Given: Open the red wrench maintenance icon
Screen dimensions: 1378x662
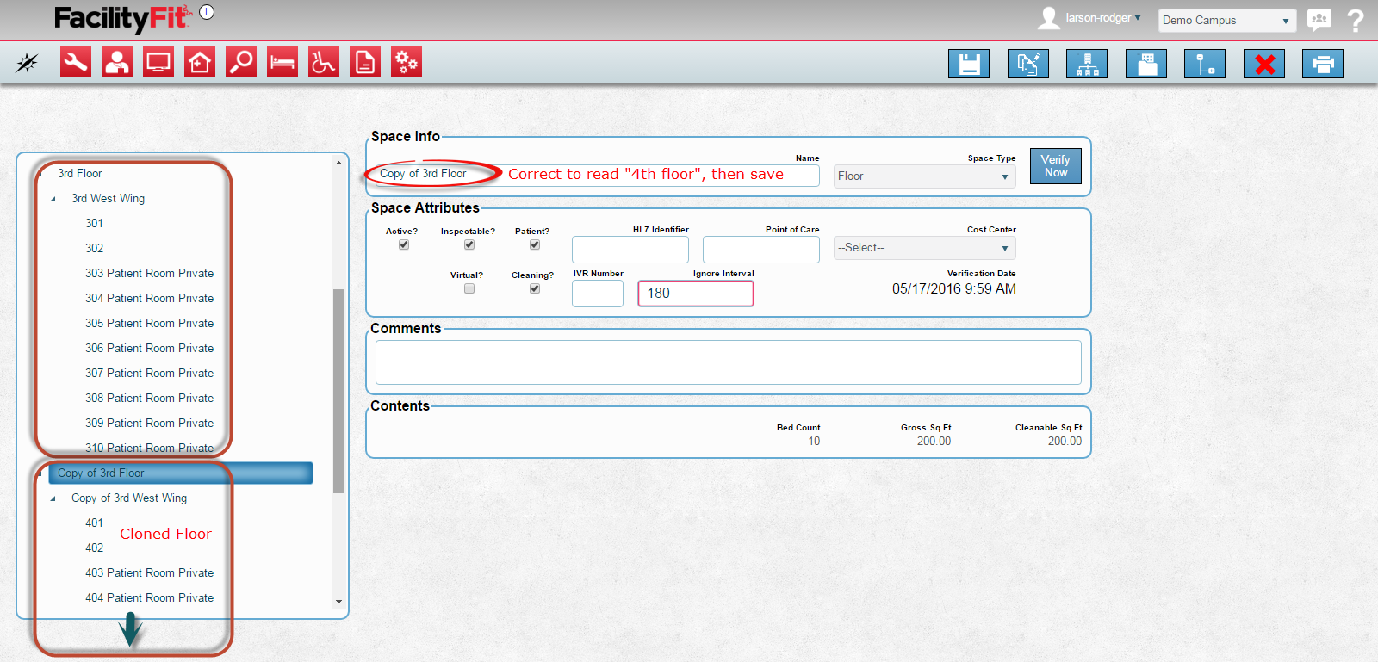Looking at the screenshot, I should click(76, 62).
